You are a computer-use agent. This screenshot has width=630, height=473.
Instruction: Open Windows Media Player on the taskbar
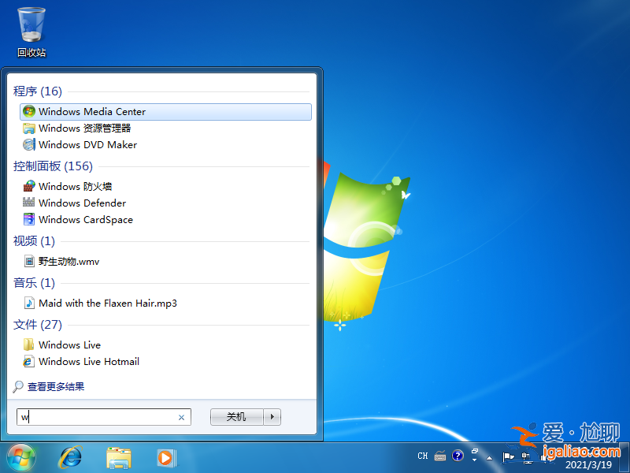coord(166,457)
